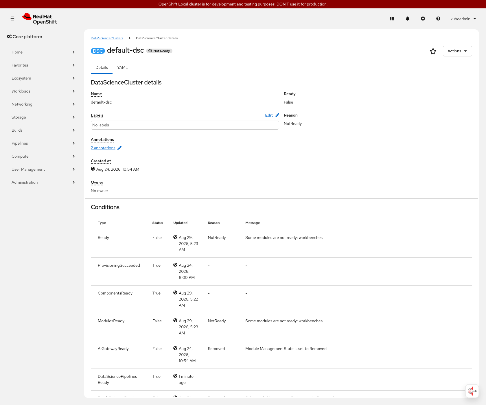Click the Updated column header in Conditions

click(x=180, y=223)
